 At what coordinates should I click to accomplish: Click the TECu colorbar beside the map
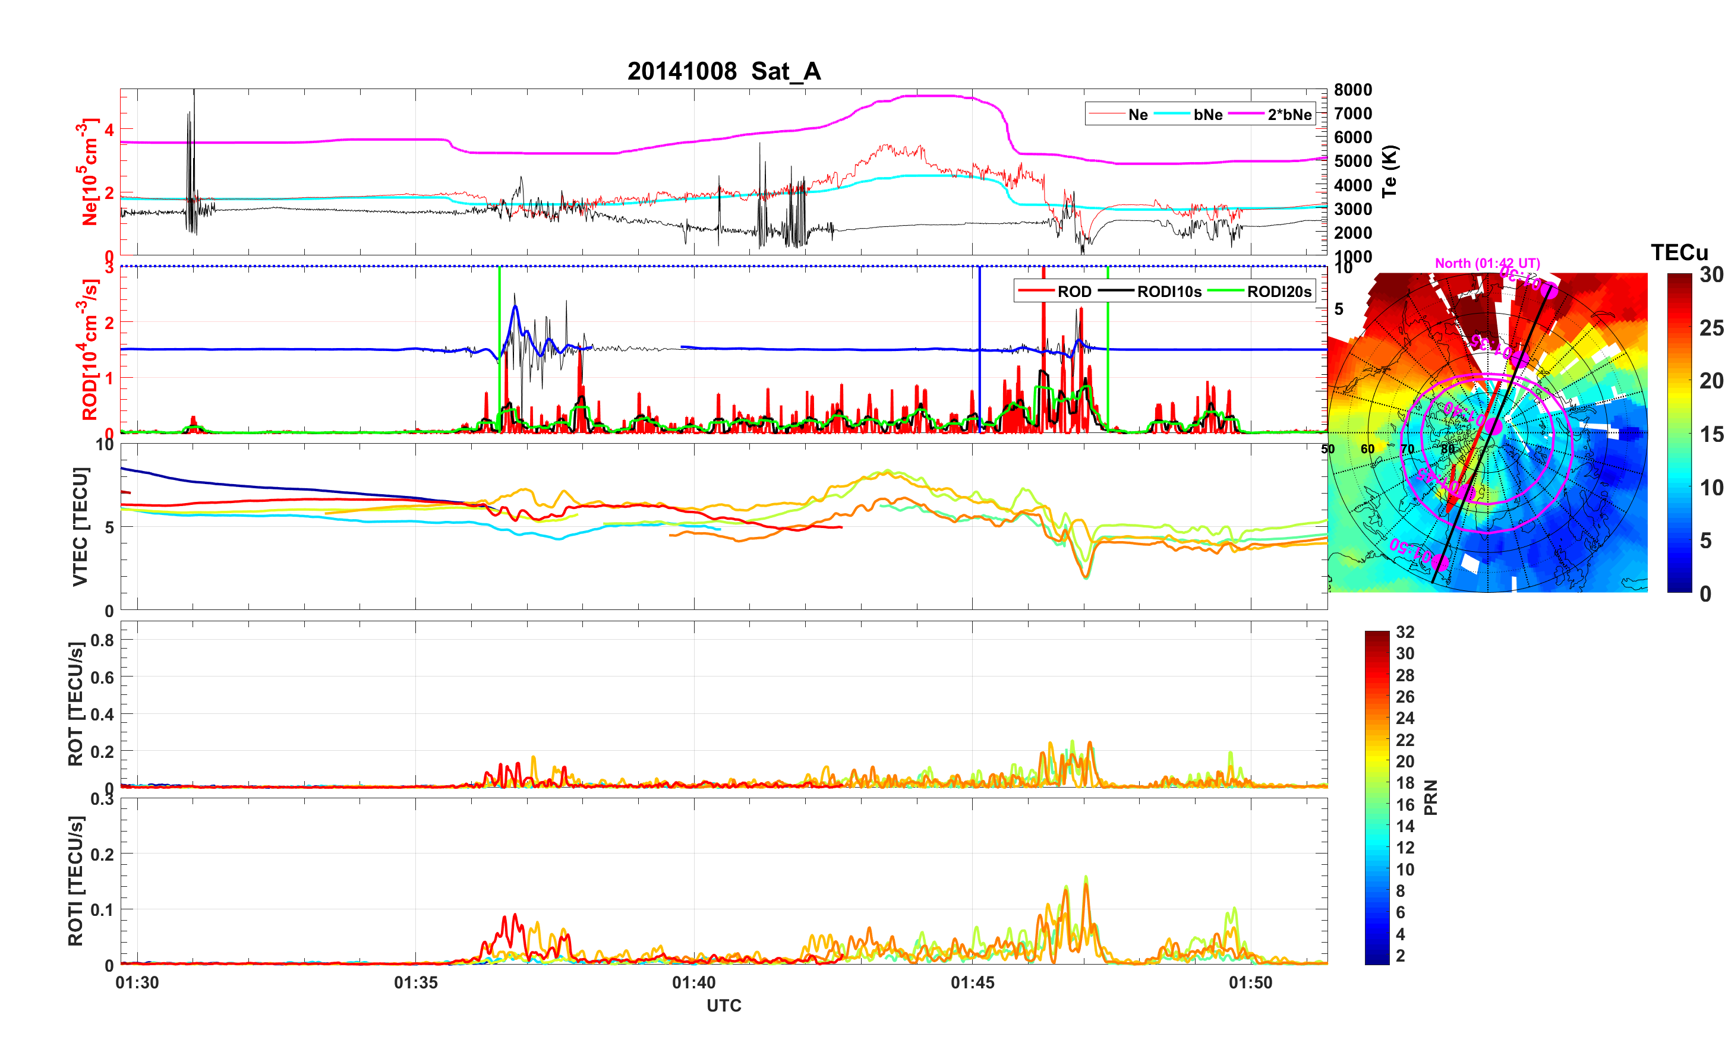coord(1679,432)
